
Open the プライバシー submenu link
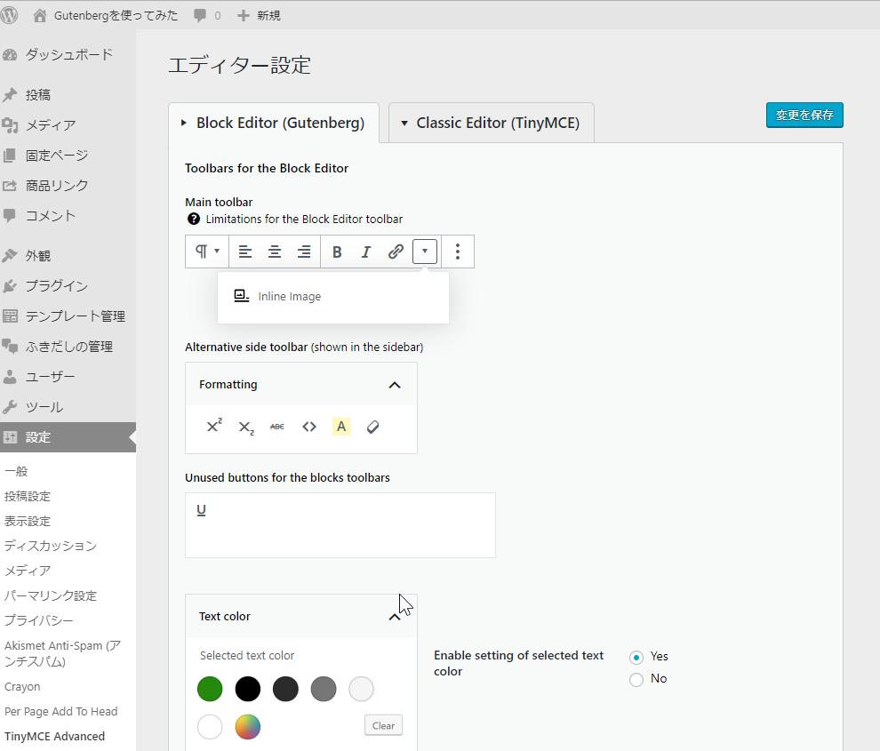pyautogui.click(x=39, y=620)
